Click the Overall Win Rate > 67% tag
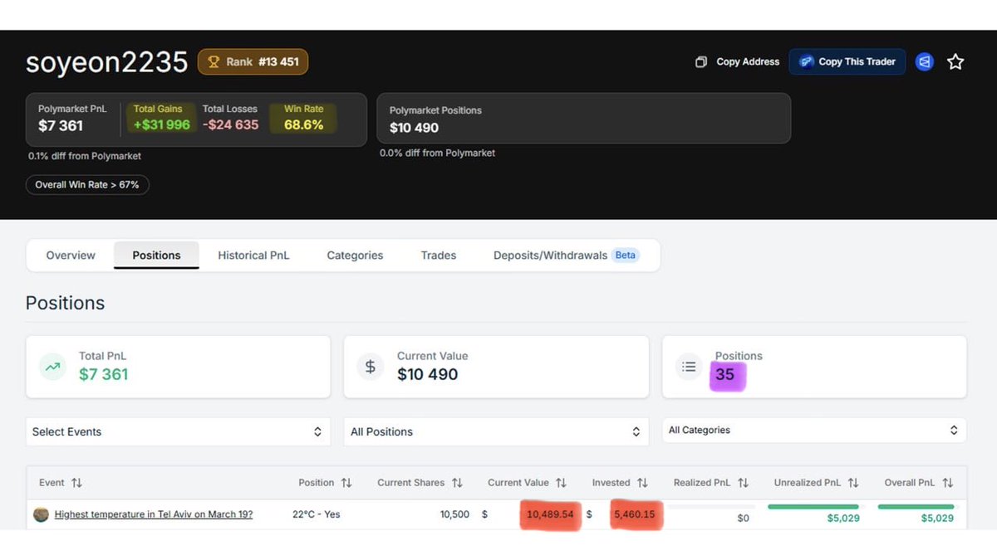 87,184
